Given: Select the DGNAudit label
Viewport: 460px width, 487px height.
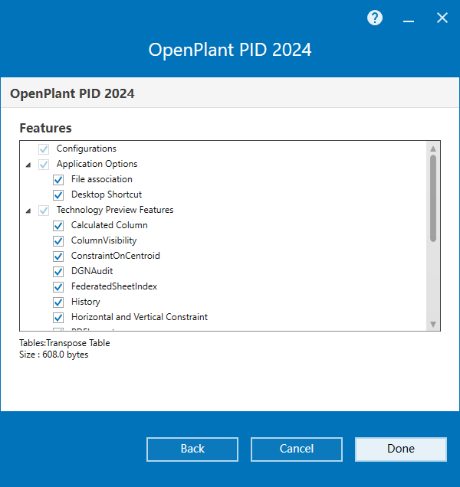Looking at the screenshot, I should tap(92, 271).
